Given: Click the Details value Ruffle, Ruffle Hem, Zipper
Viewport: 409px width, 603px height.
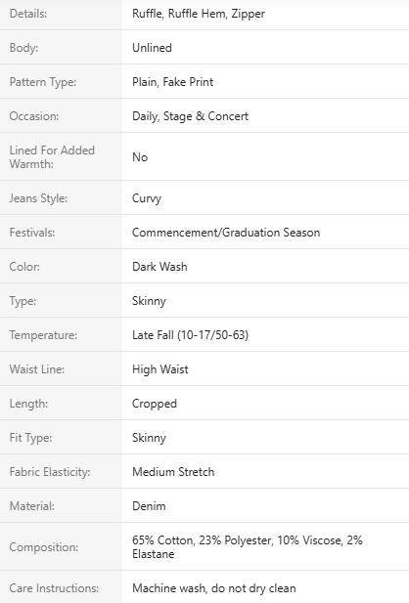Looking at the screenshot, I should [x=199, y=14].
